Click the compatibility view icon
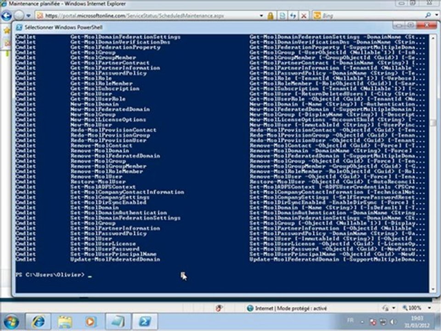Screen dimensions: 441x331 [x=283, y=16]
